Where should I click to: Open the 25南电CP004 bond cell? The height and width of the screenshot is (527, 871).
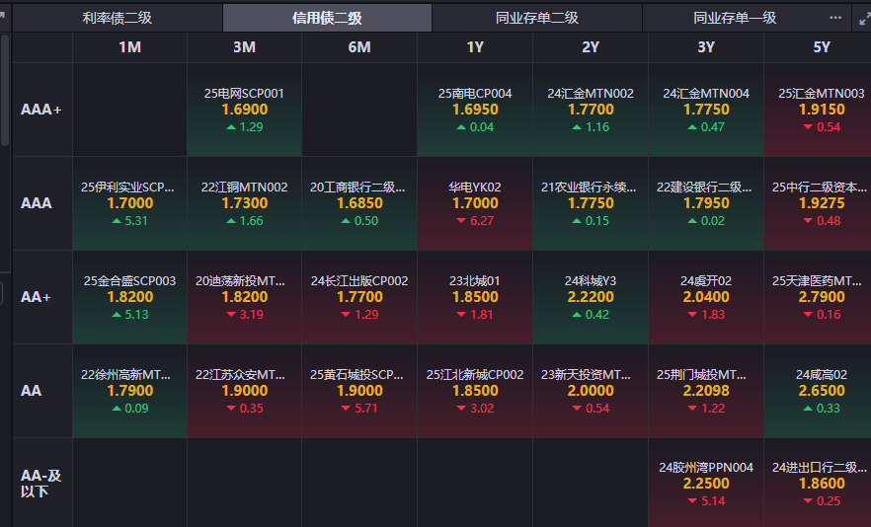[x=475, y=110]
